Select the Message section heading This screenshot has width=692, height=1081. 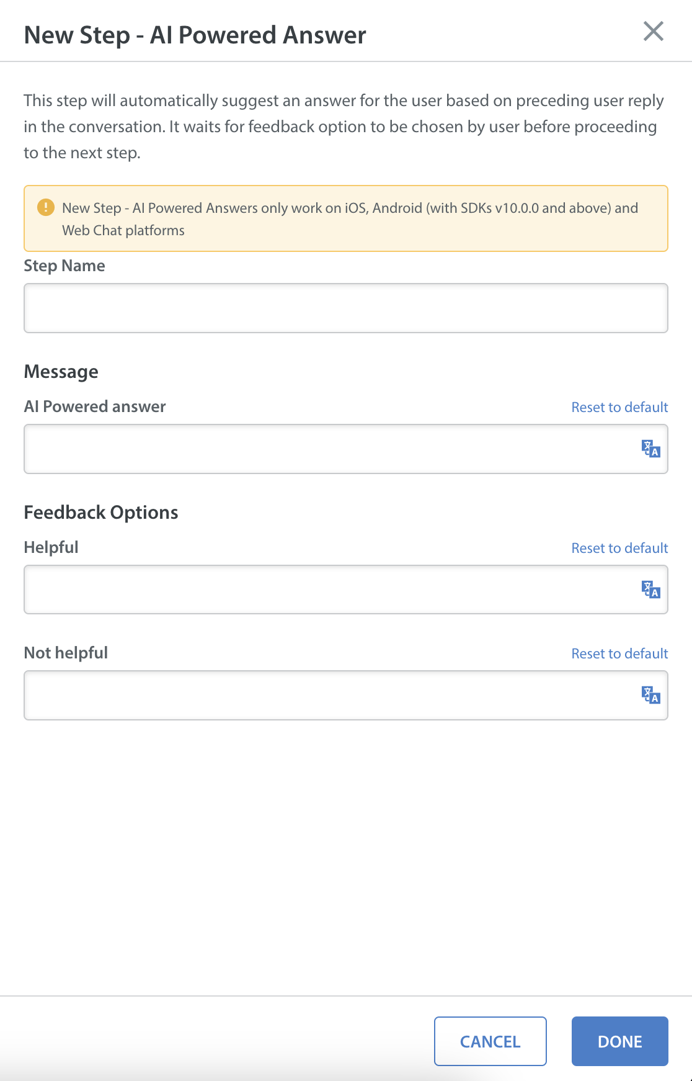coord(61,372)
